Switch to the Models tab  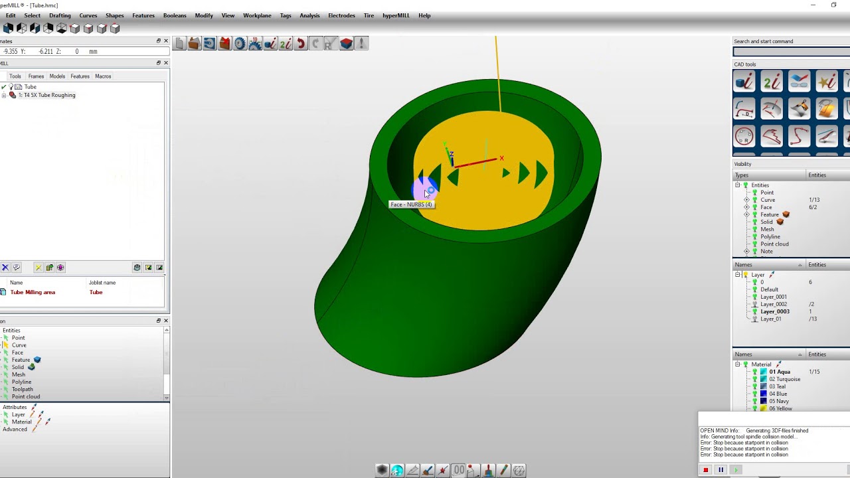coord(57,76)
